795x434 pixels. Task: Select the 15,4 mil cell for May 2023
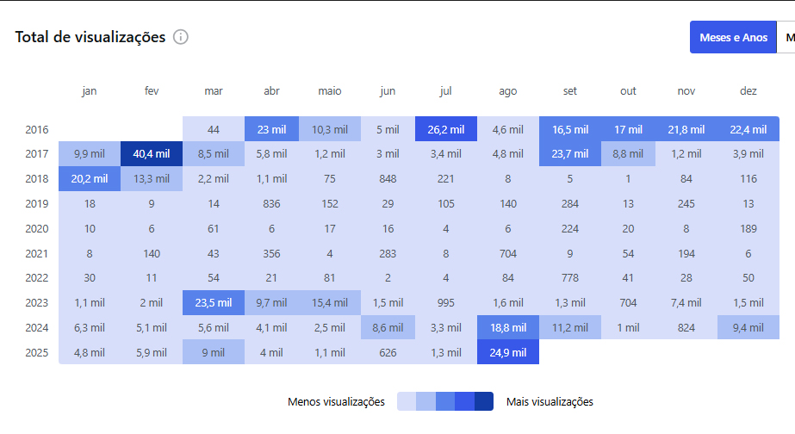330,302
